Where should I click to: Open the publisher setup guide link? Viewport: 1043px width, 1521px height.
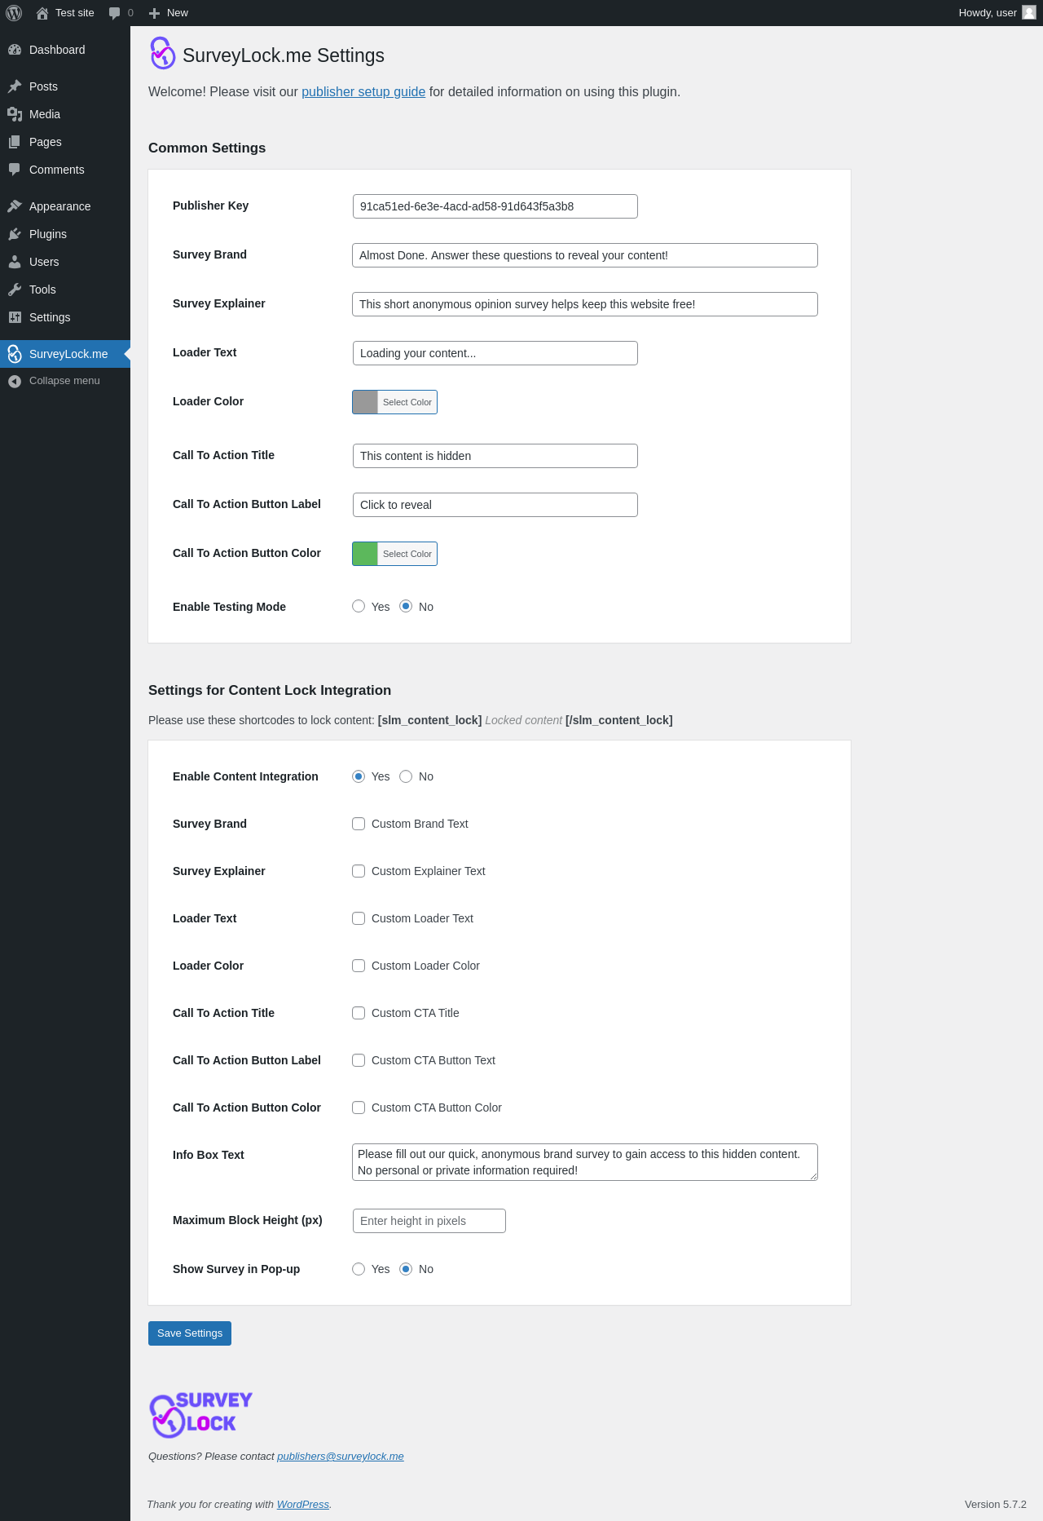(x=363, y=92)
